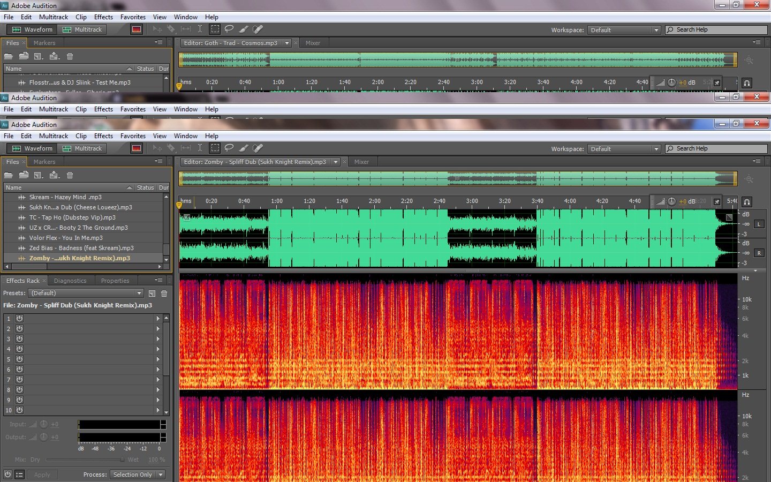Click zoom out full icon beside front window overview
The image size is (771, 482).
click(749, 179)
